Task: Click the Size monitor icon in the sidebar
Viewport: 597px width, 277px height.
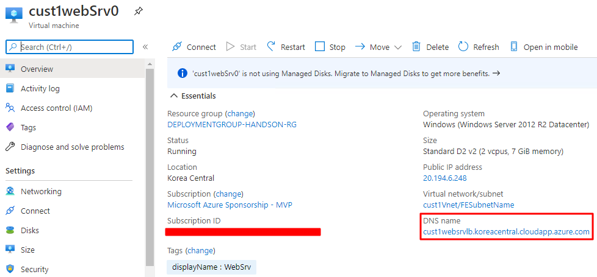Action: (10, 250)
